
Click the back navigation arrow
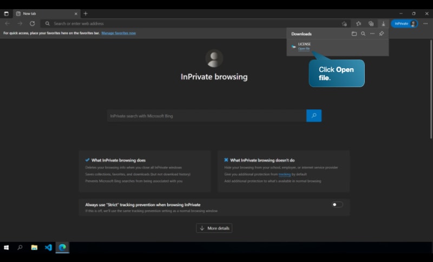pyautogui.click(x=8, y=23)
